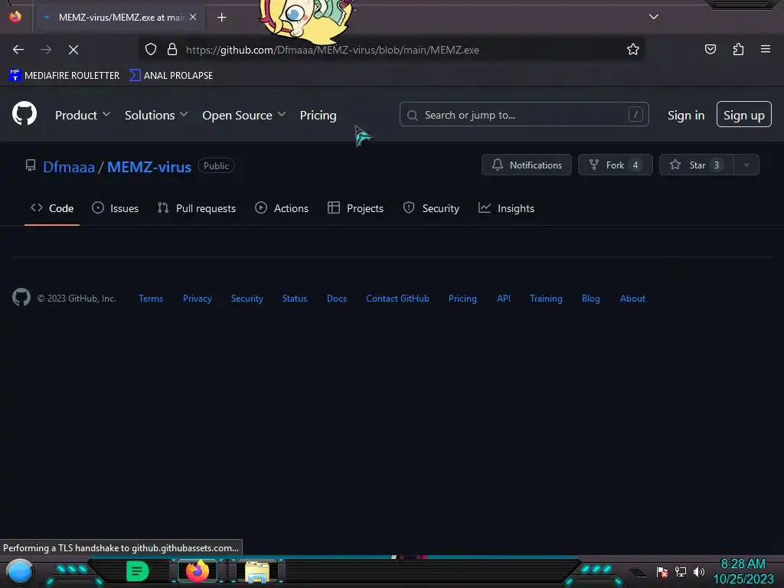Expand the Product menu
Screen dimensions: 784x588
point(83,115)
